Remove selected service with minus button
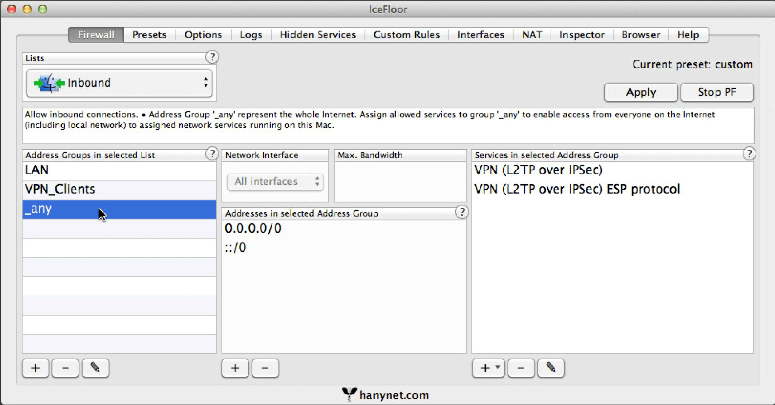The height and width of the screenshot is (405, 775). coord(521,368)
